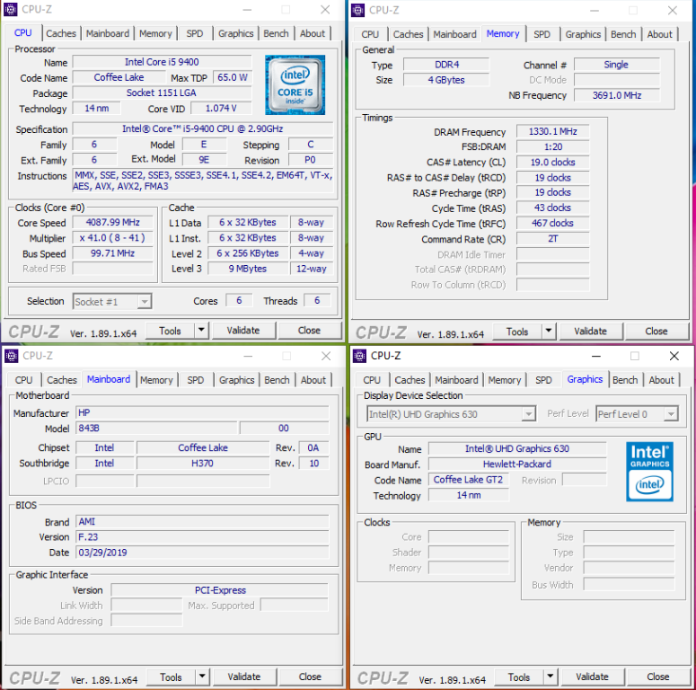The width and height of the screenshot is (696, 690).
Task: Click the memory Size value 4 GBytes
Action: 446,80
